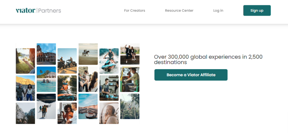Select the helicopter headset woman photo
This screenshot has height=140, width=288.
[109, 113]
